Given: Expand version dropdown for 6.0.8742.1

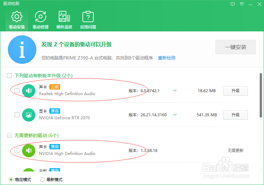Looking at the screenshot, I should pos(175,91).
